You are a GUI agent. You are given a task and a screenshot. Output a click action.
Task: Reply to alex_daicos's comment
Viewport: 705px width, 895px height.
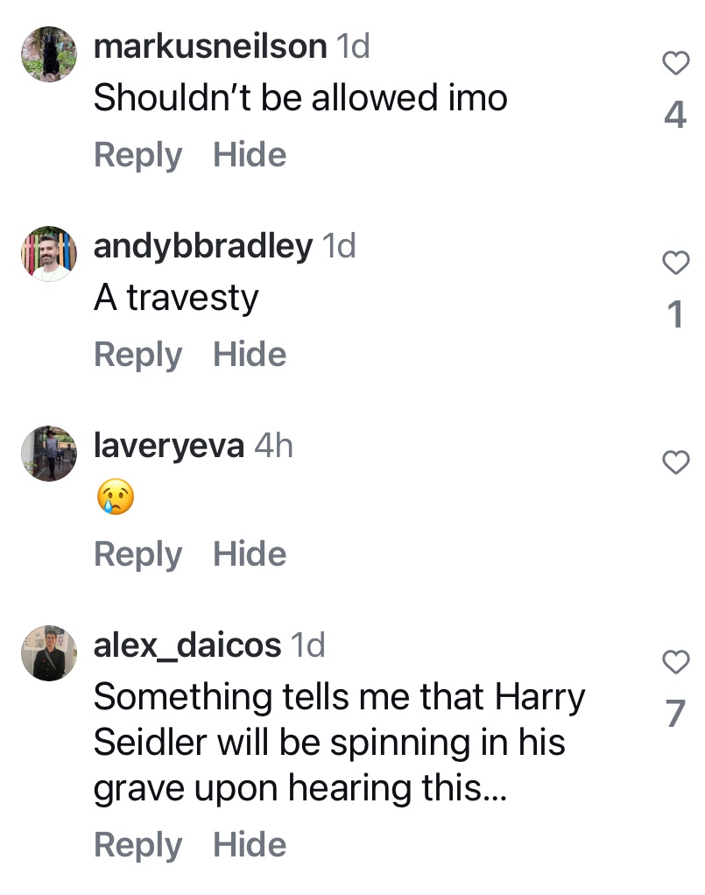click(137, 845)
